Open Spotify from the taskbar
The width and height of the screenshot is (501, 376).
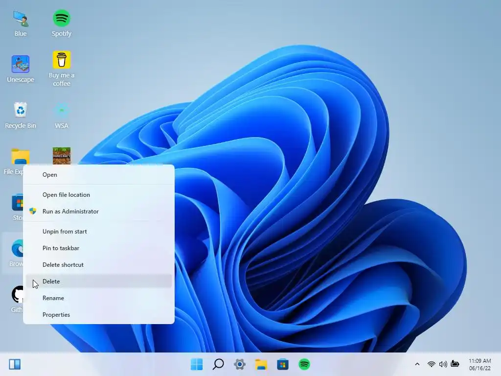[x=304, y=364]
